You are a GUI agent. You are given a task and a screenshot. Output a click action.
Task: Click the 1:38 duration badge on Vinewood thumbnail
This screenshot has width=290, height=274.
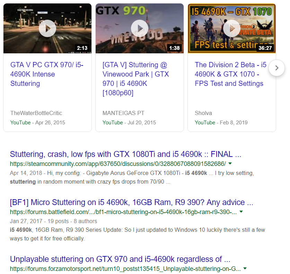click(x=174, y=48)
